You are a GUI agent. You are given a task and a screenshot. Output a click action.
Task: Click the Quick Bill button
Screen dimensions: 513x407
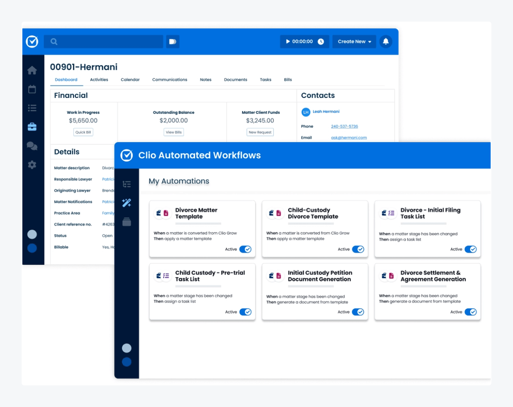[x=83, y=132]
